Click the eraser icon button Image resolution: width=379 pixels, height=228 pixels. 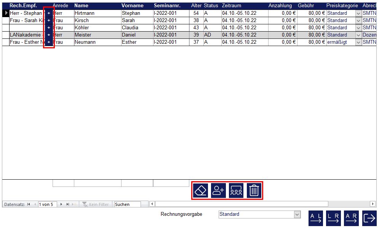pos(200,190)
